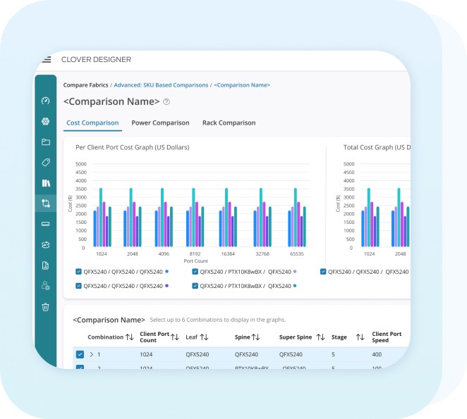Uncheck the combination 1 row checkbox
Screen dimensions: 467x419
(80, 354)
